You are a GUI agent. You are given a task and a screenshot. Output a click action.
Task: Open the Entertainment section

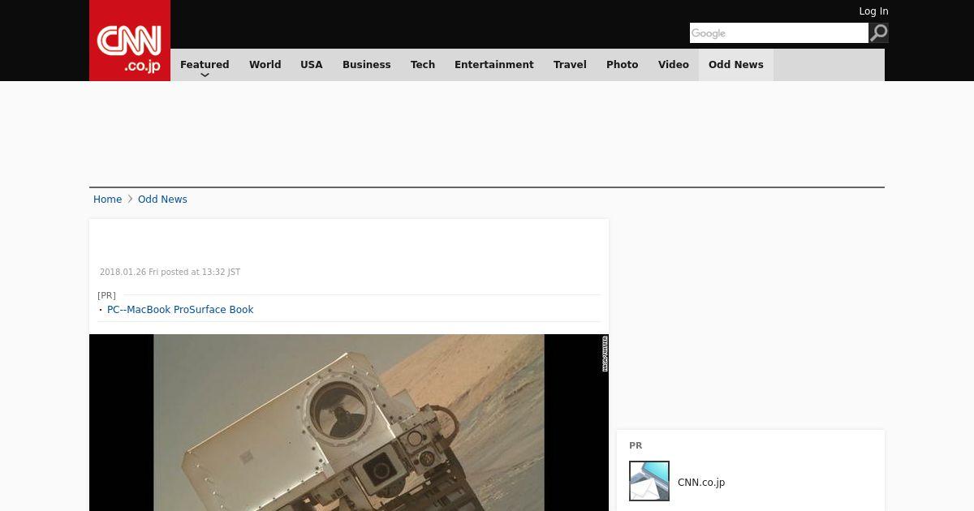click(x=494, y=65)
